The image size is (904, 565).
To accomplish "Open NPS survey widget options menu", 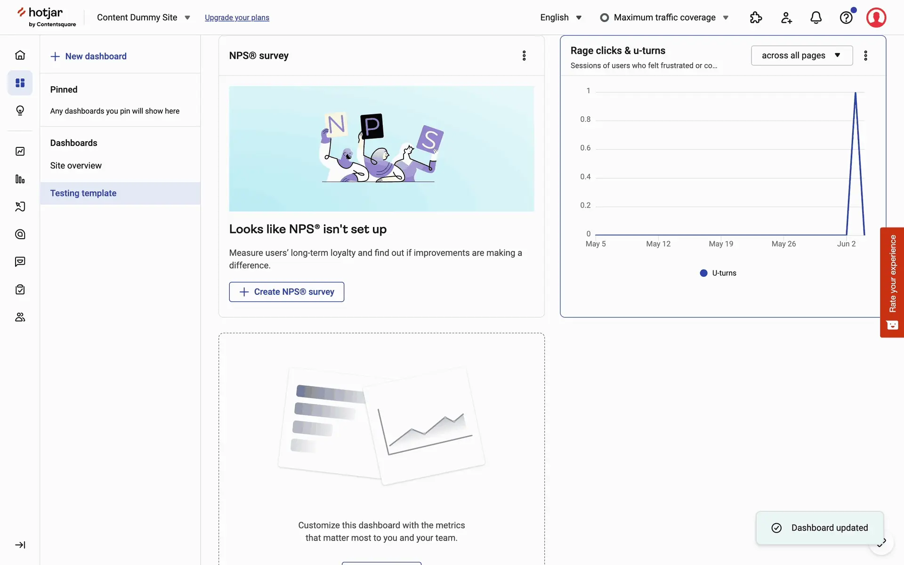I will (524, 56).
